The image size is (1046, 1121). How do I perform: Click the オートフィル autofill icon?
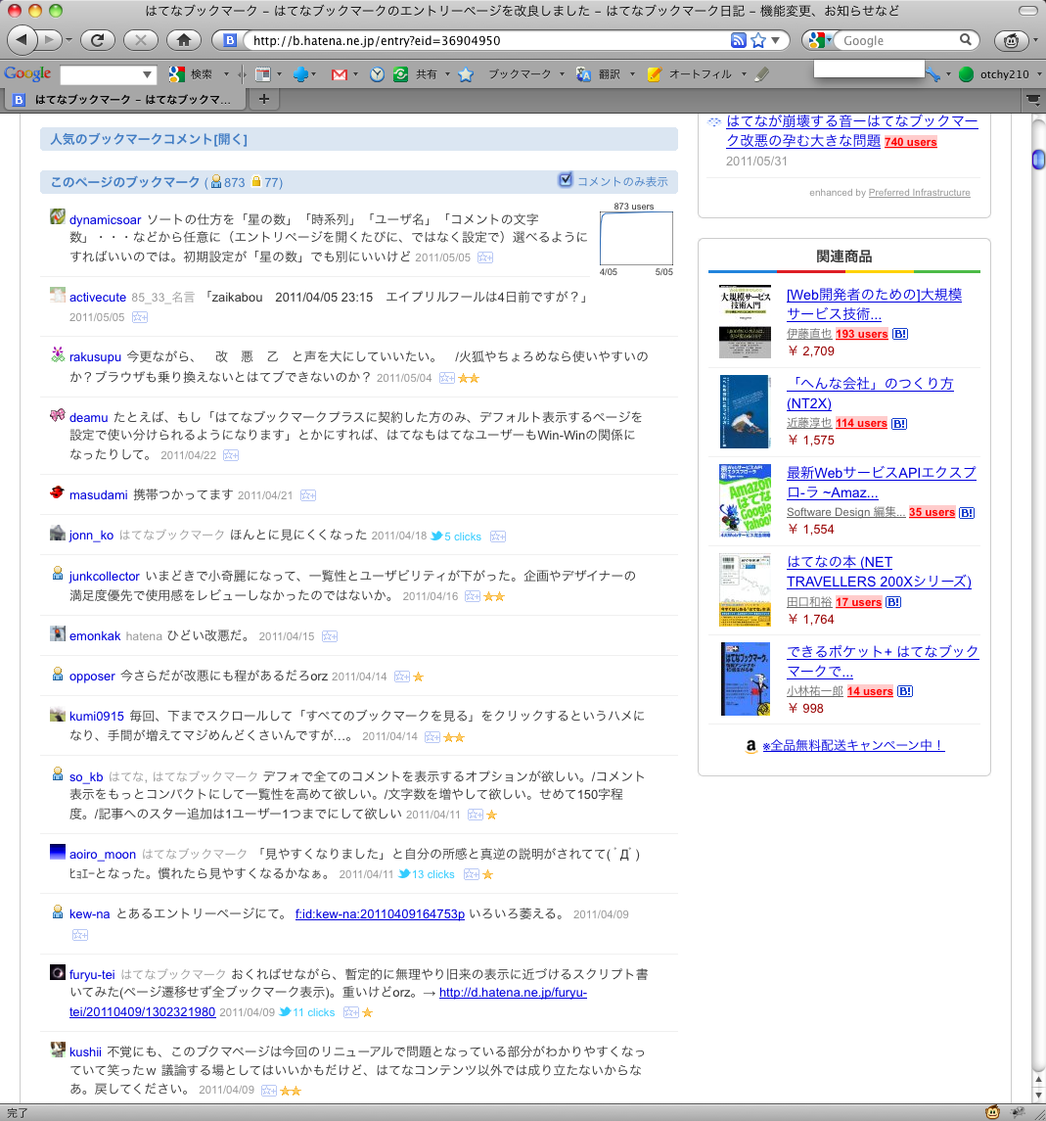(x=654, y=74)
